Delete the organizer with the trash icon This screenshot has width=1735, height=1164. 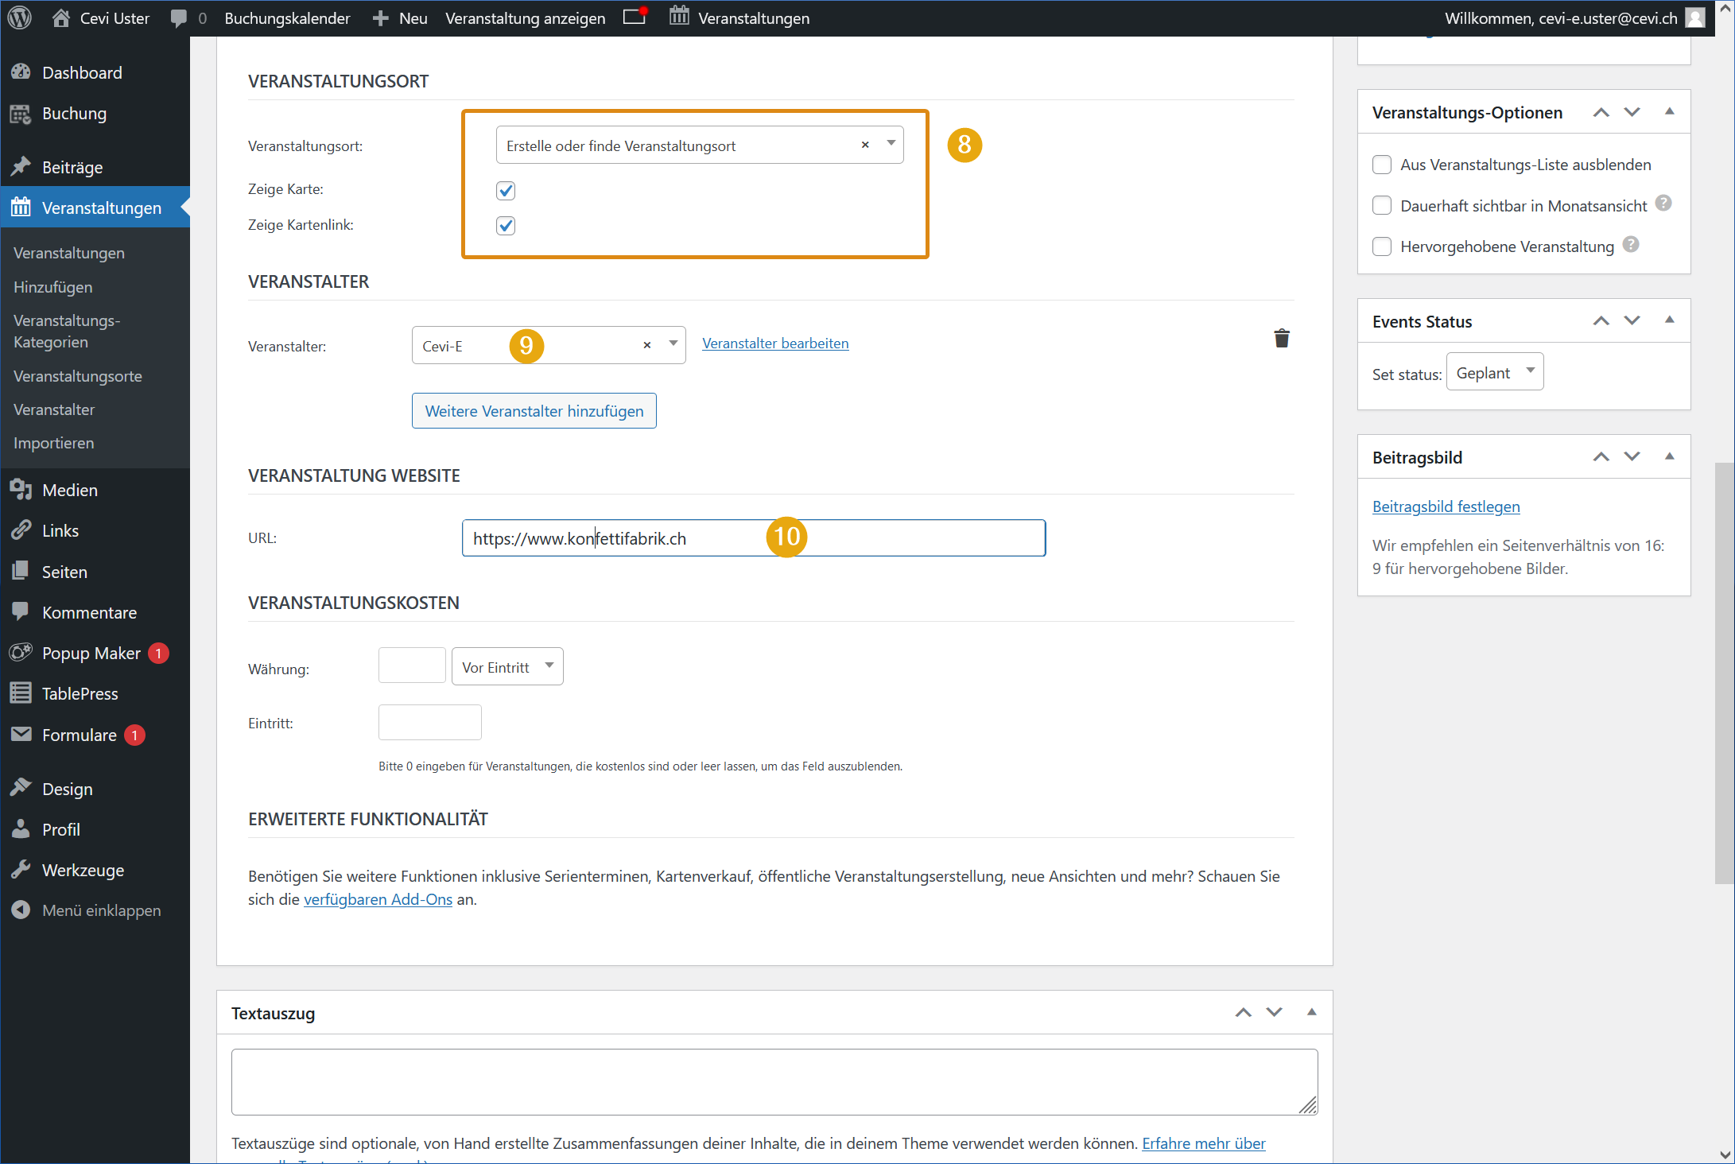pos(1281,339)
